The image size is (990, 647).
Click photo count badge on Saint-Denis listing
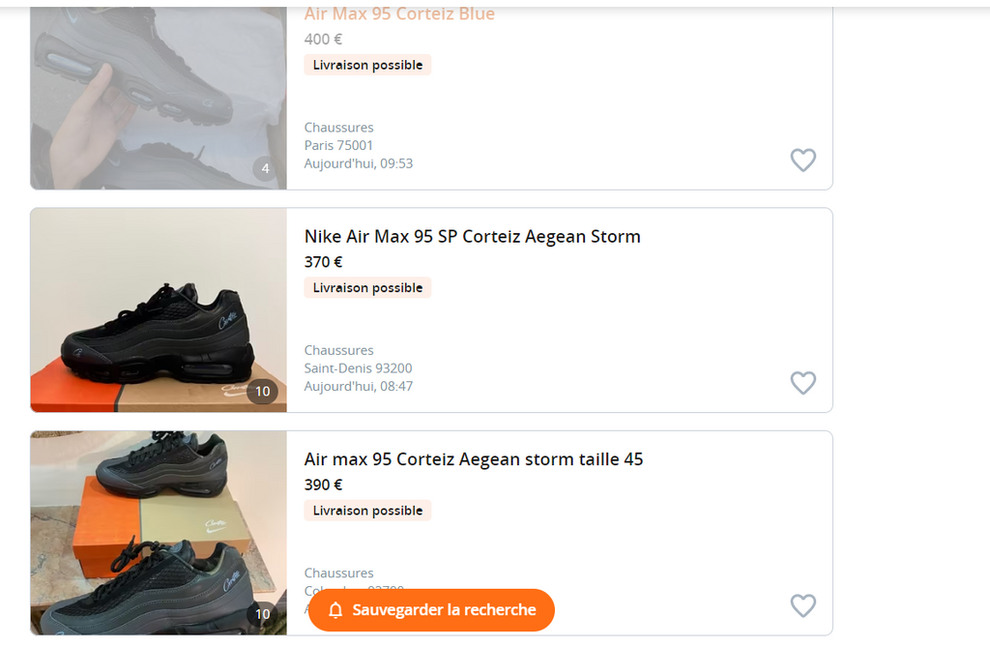point(262,392)
